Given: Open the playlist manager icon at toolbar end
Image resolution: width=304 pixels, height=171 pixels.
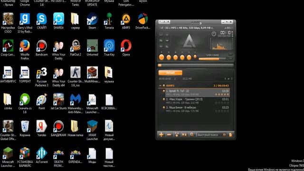Looking at the screenshot, I should pos(230,135).
